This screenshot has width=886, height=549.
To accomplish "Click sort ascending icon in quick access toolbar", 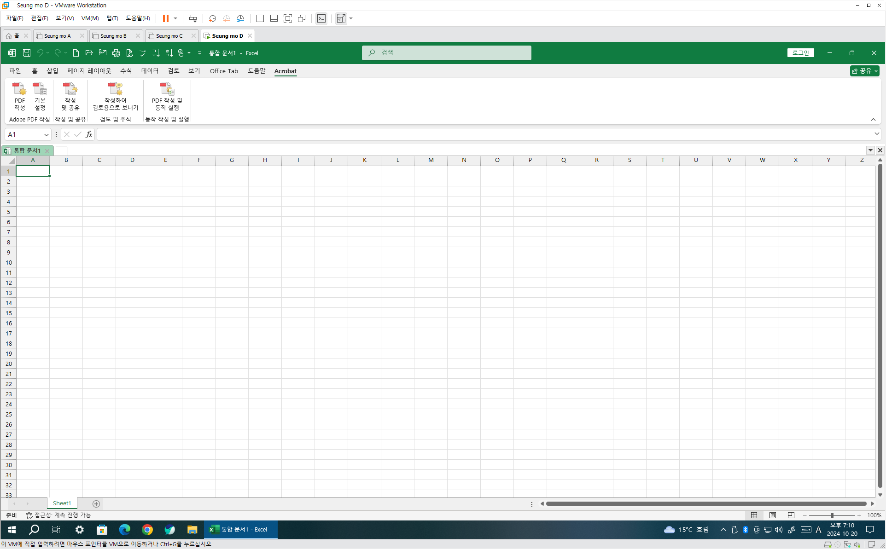I will 156,53.
